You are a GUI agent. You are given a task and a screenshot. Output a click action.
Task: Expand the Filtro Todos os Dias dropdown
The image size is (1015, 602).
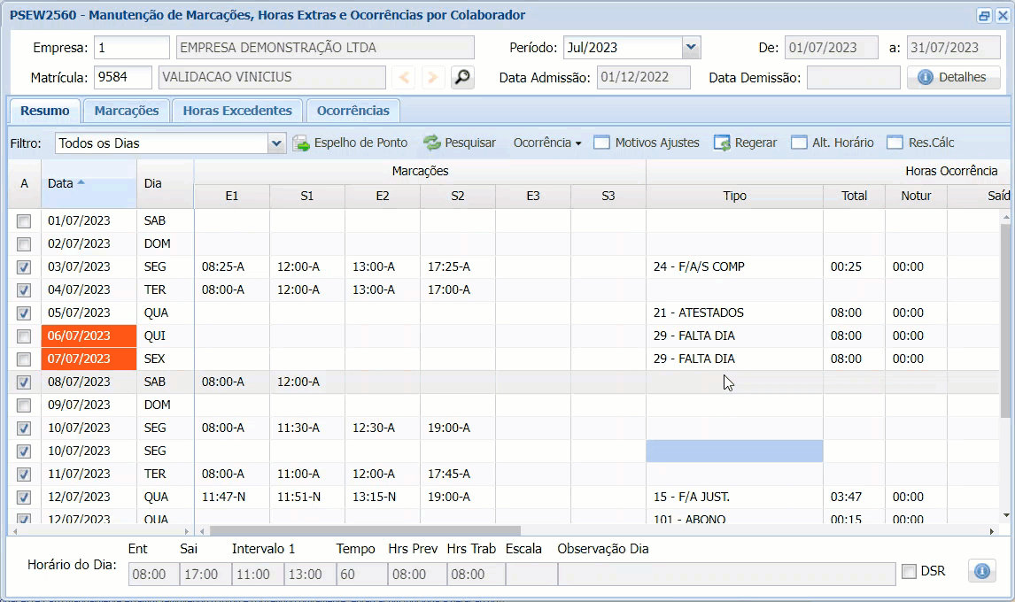pyautogui.click(x=276, y=143)
